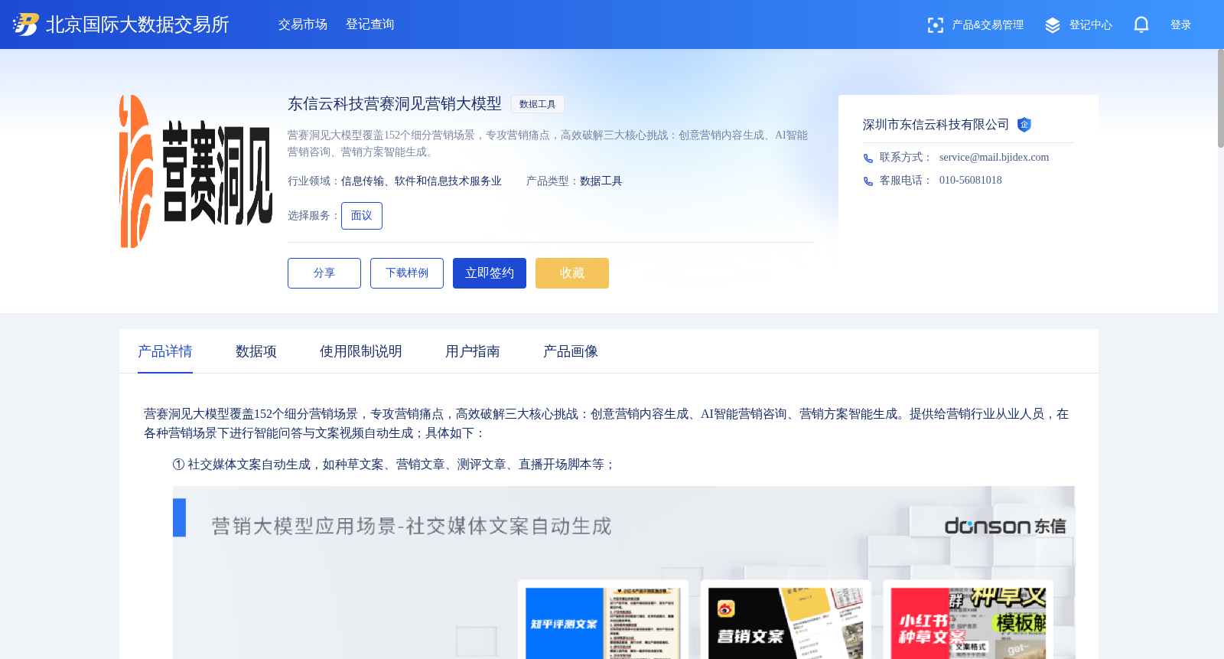
Task: Switch to the 数据项 tab
Action: pyautogui.click(x=256, y=351)
